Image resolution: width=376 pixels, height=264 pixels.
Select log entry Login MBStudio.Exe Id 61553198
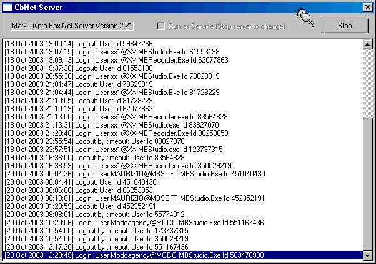(x=184, y=52)
